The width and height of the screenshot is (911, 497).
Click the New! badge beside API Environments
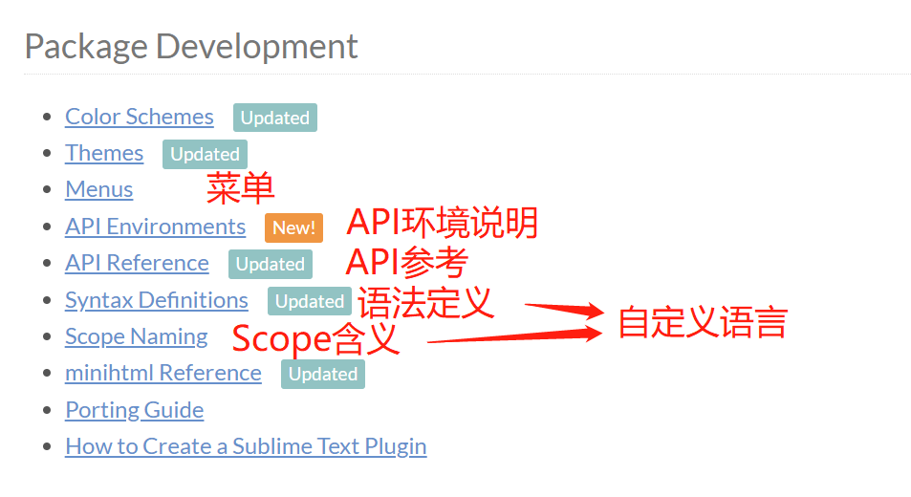293,227
